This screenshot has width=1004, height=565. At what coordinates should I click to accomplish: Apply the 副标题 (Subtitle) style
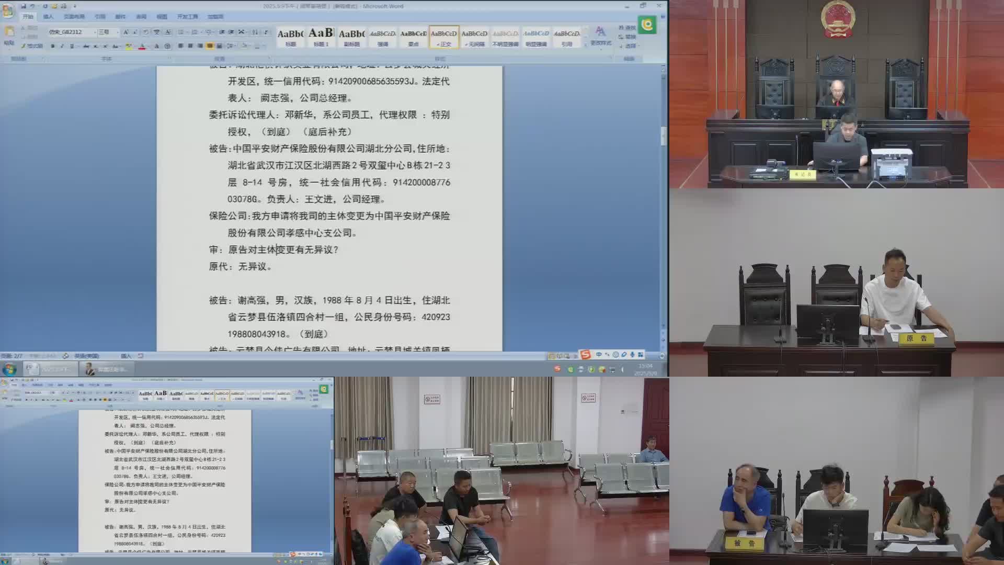[352, 37]
